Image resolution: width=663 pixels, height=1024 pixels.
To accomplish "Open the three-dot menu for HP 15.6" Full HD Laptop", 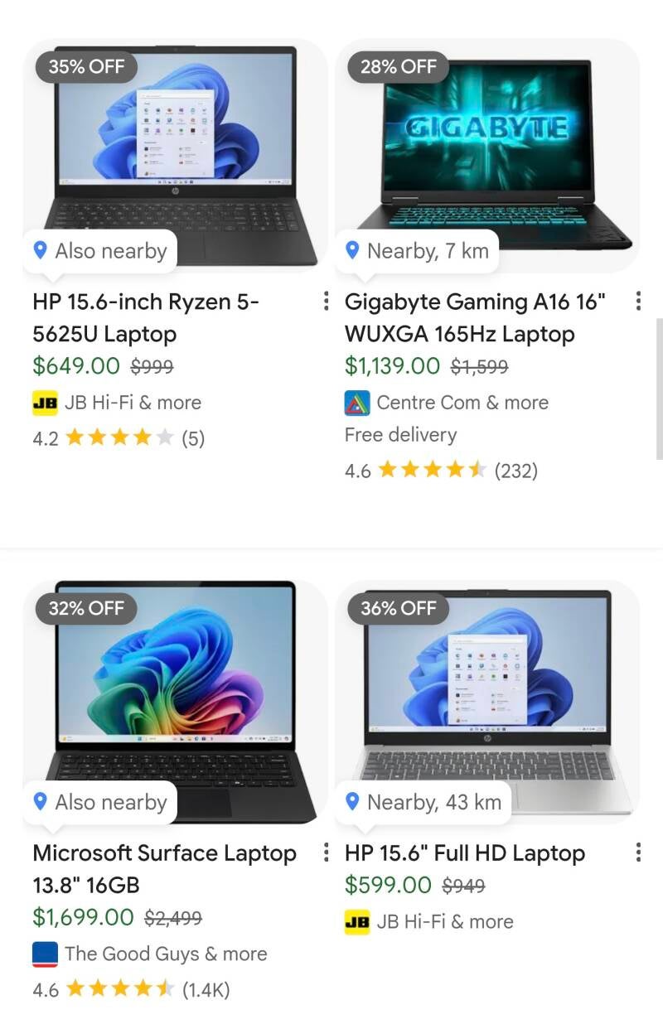I will coord(637,853).
